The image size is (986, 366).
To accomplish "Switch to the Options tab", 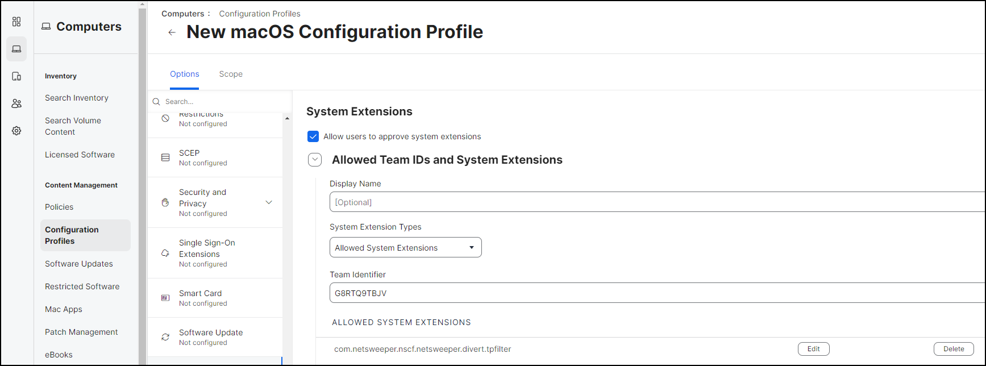I will click(185, 74).
